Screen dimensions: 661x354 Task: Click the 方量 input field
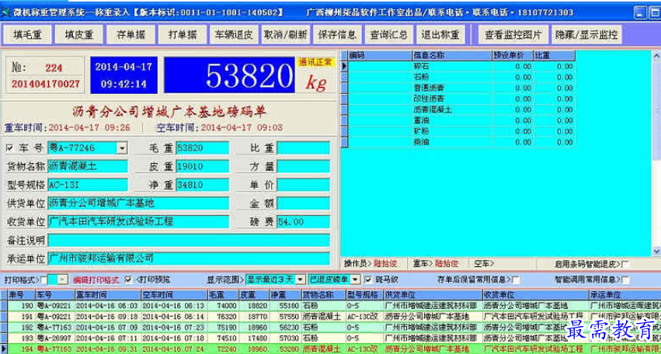[x=303, y=166]
